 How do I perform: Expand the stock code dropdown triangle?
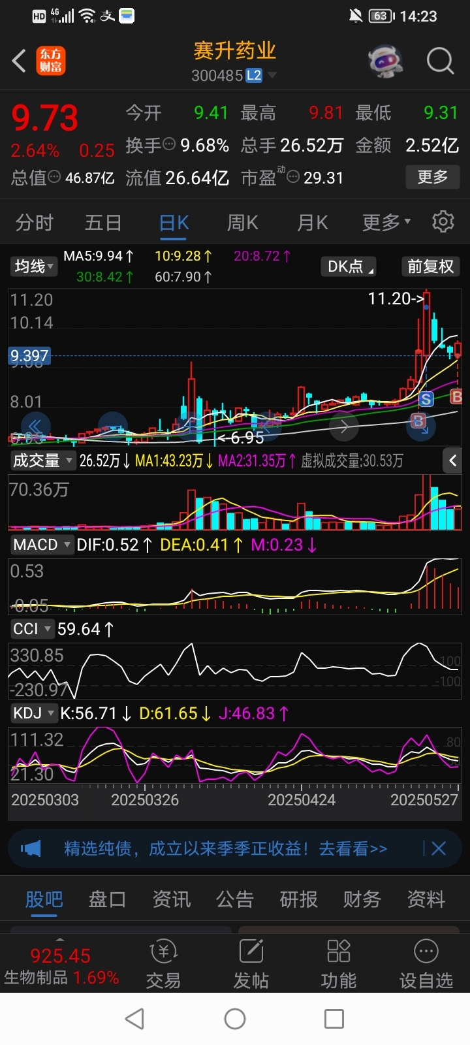pos(272,76)
